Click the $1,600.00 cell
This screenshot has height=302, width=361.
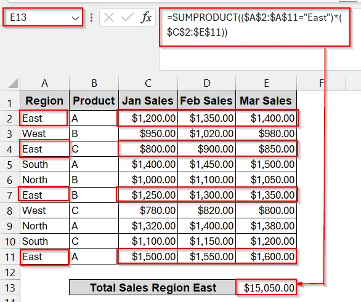266,256
